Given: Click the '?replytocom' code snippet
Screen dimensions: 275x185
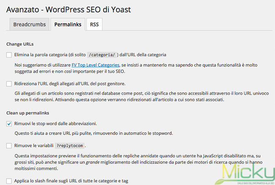Looking at the screenshot, I should 70,146.
